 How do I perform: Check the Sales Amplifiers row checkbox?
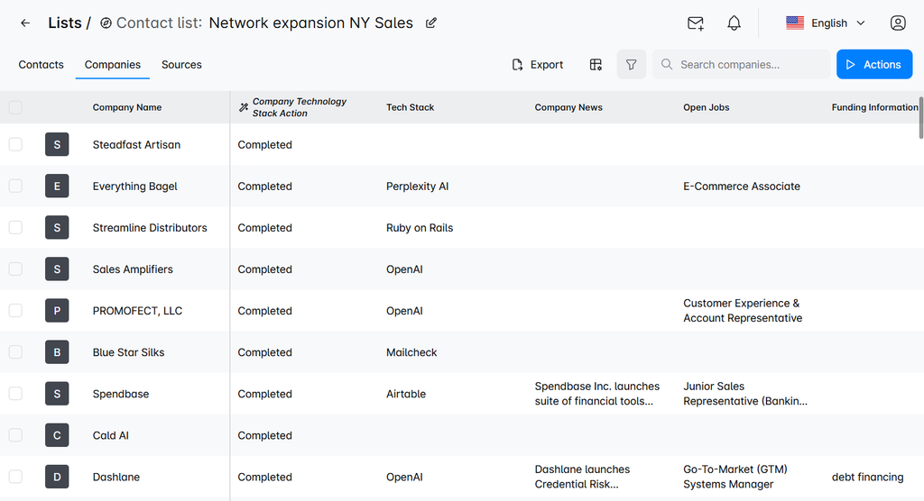tap(15, 269)
